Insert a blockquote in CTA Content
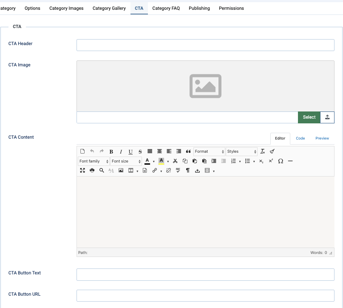The image size is (343, 308). pyautogui.click(x=188, y=151)
